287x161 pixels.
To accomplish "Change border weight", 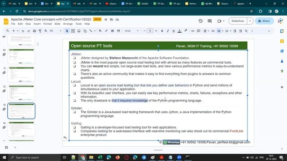I will 113,31.
